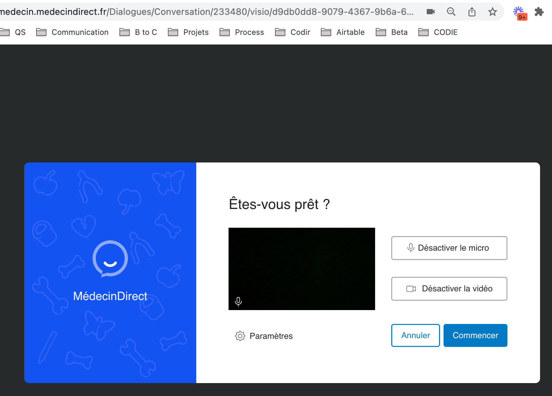
Task: Turn off camera with Désactiver la vidéo
Action: point(449,289)
